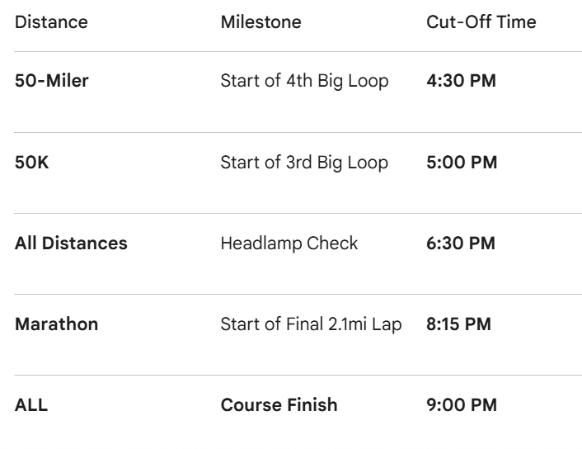Image resolution: width=582 pixels, height=449 pixels.
Task: Click the Marathon distance cell
Action: point(56,324)
